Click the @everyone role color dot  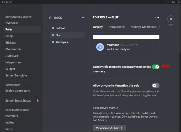click(x=53, y=42)
